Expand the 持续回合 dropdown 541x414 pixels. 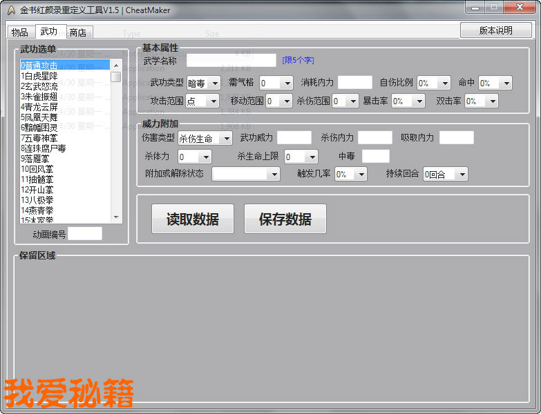[445, 174]
